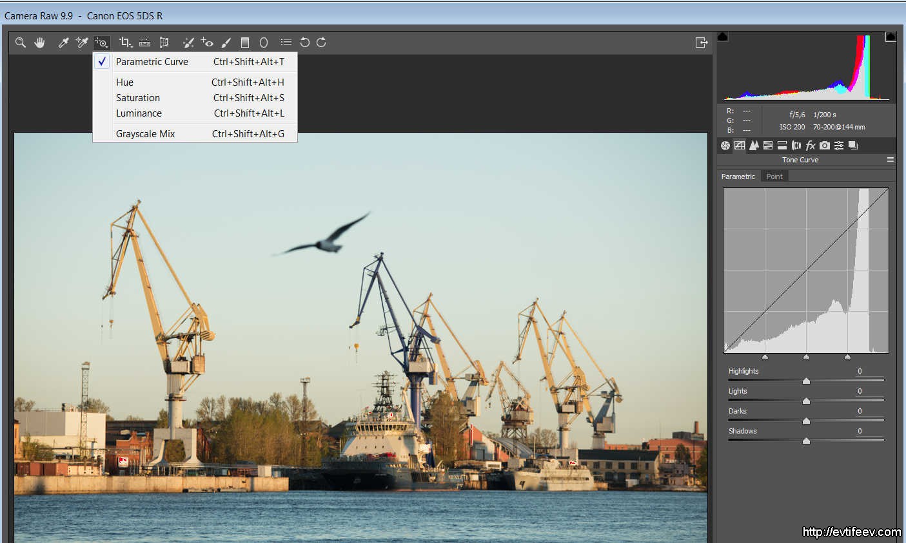906x543 pixels.
Task: Activate the Crop tool
Action: [x=125, y=43]
